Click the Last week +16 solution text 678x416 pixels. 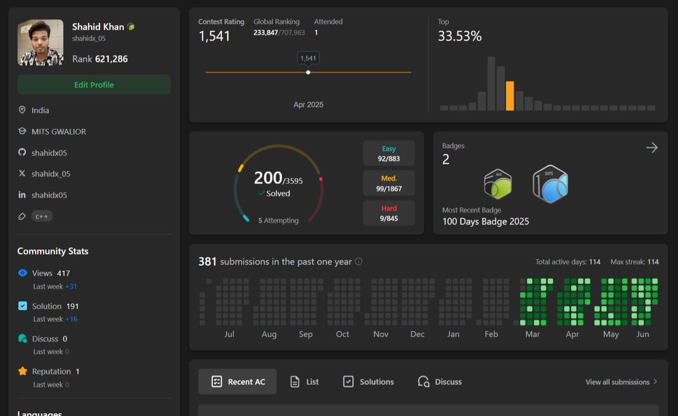pyautogui.click(x=55, y=319)
